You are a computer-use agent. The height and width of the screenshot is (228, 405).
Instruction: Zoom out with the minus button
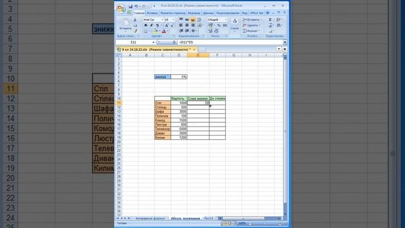point(250,224)
